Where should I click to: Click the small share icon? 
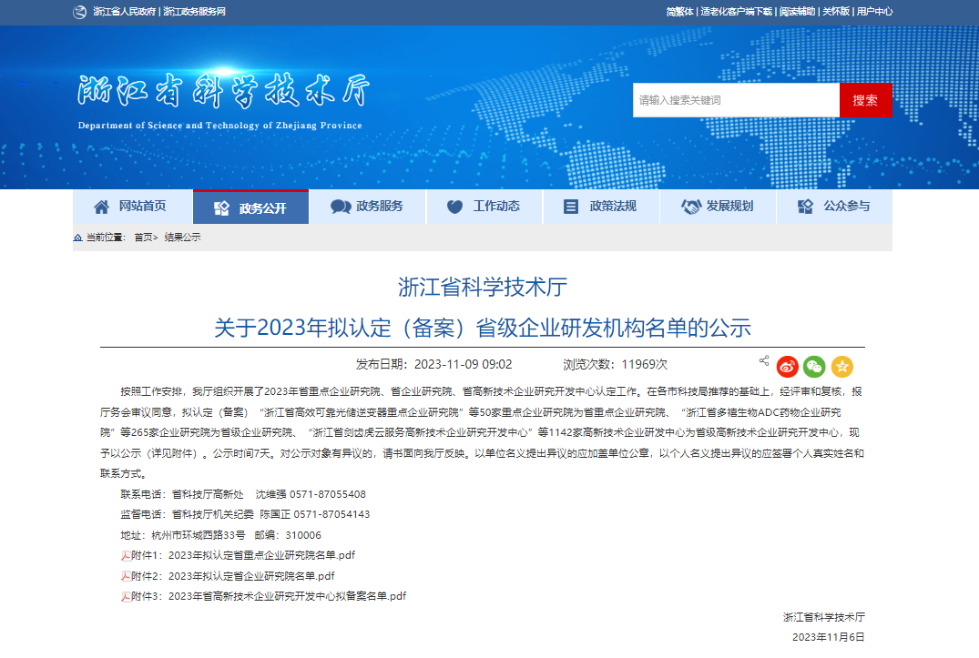pyautogui.click(x=764, y=360)
